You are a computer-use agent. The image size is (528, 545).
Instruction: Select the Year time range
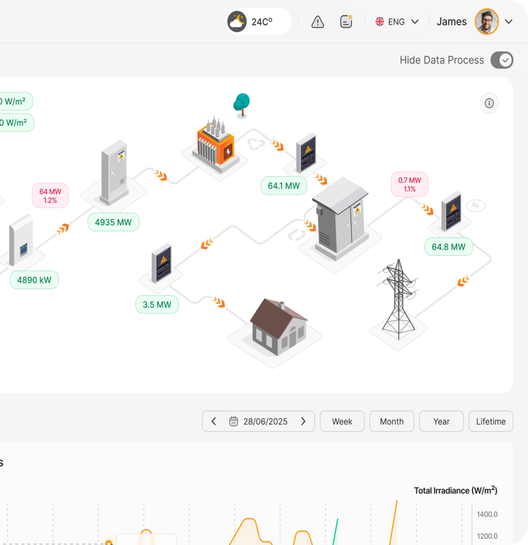[x=441, y=422]
